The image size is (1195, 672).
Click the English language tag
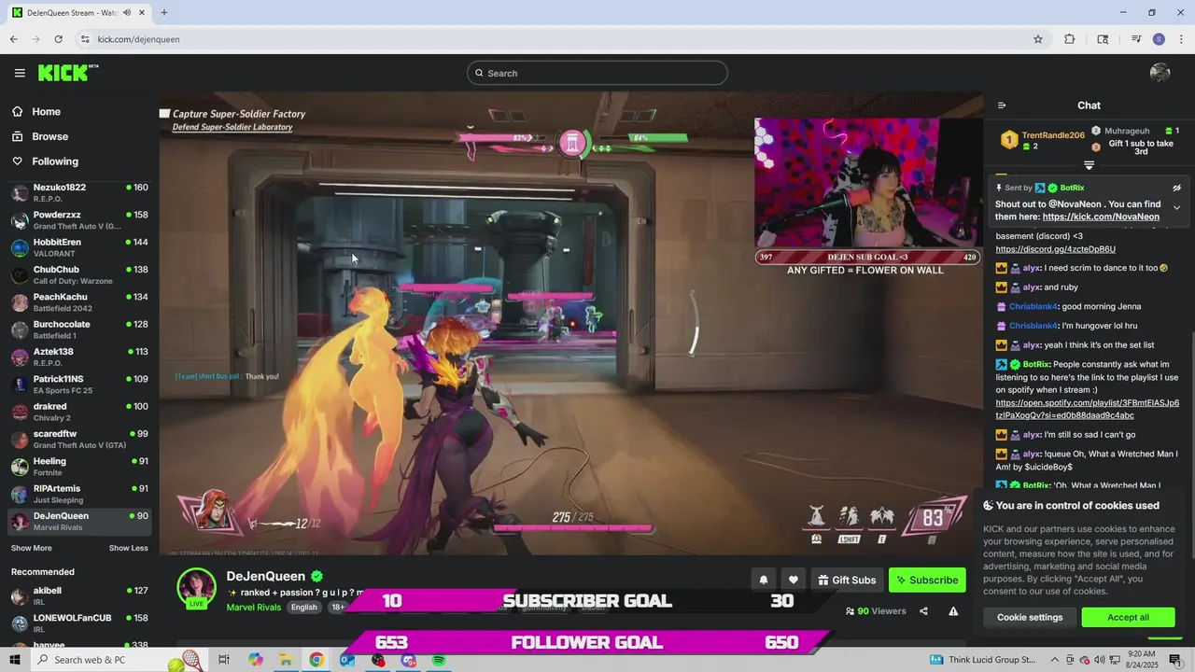[303, 608]
